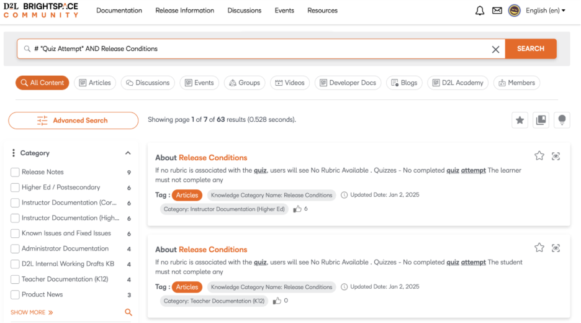
Task: Open the messages envelope icon
Action: (497, 11)
